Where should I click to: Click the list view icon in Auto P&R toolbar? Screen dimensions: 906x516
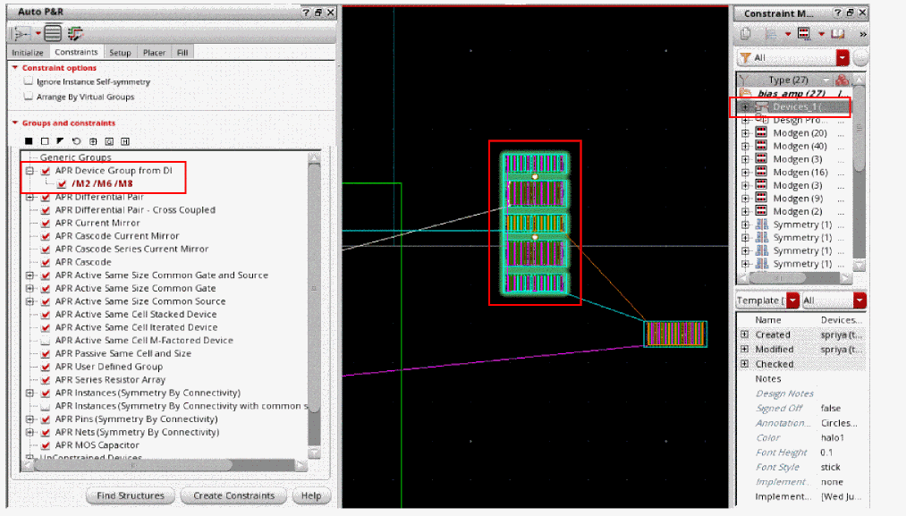click(x=53, y=33)
